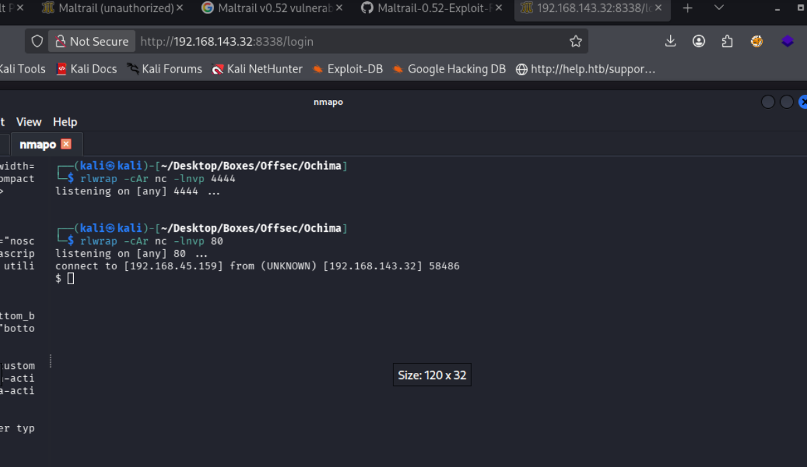Open the Google Hacking DB bookmark
The width and height of the screenshot is (807, 467).
point(449,69)
